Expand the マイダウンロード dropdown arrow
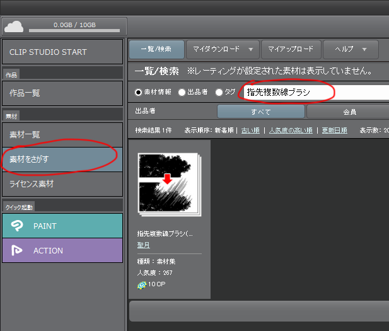The image size is (389, 331). click(251, 49)
